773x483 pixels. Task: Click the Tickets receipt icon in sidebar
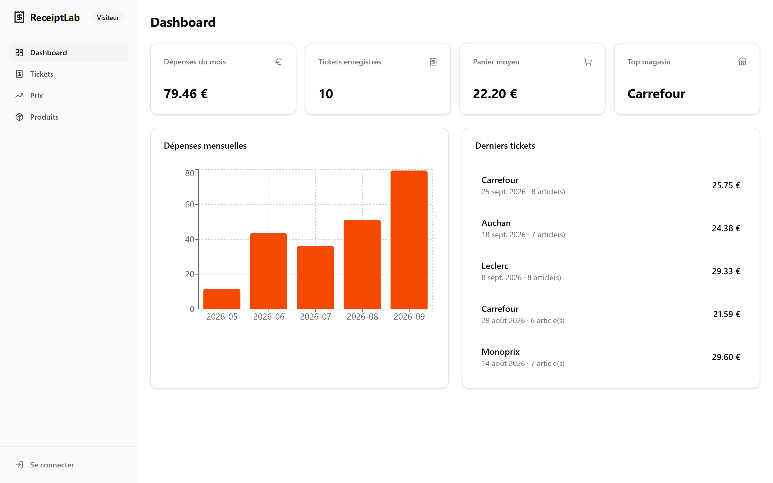pos(19,74)
